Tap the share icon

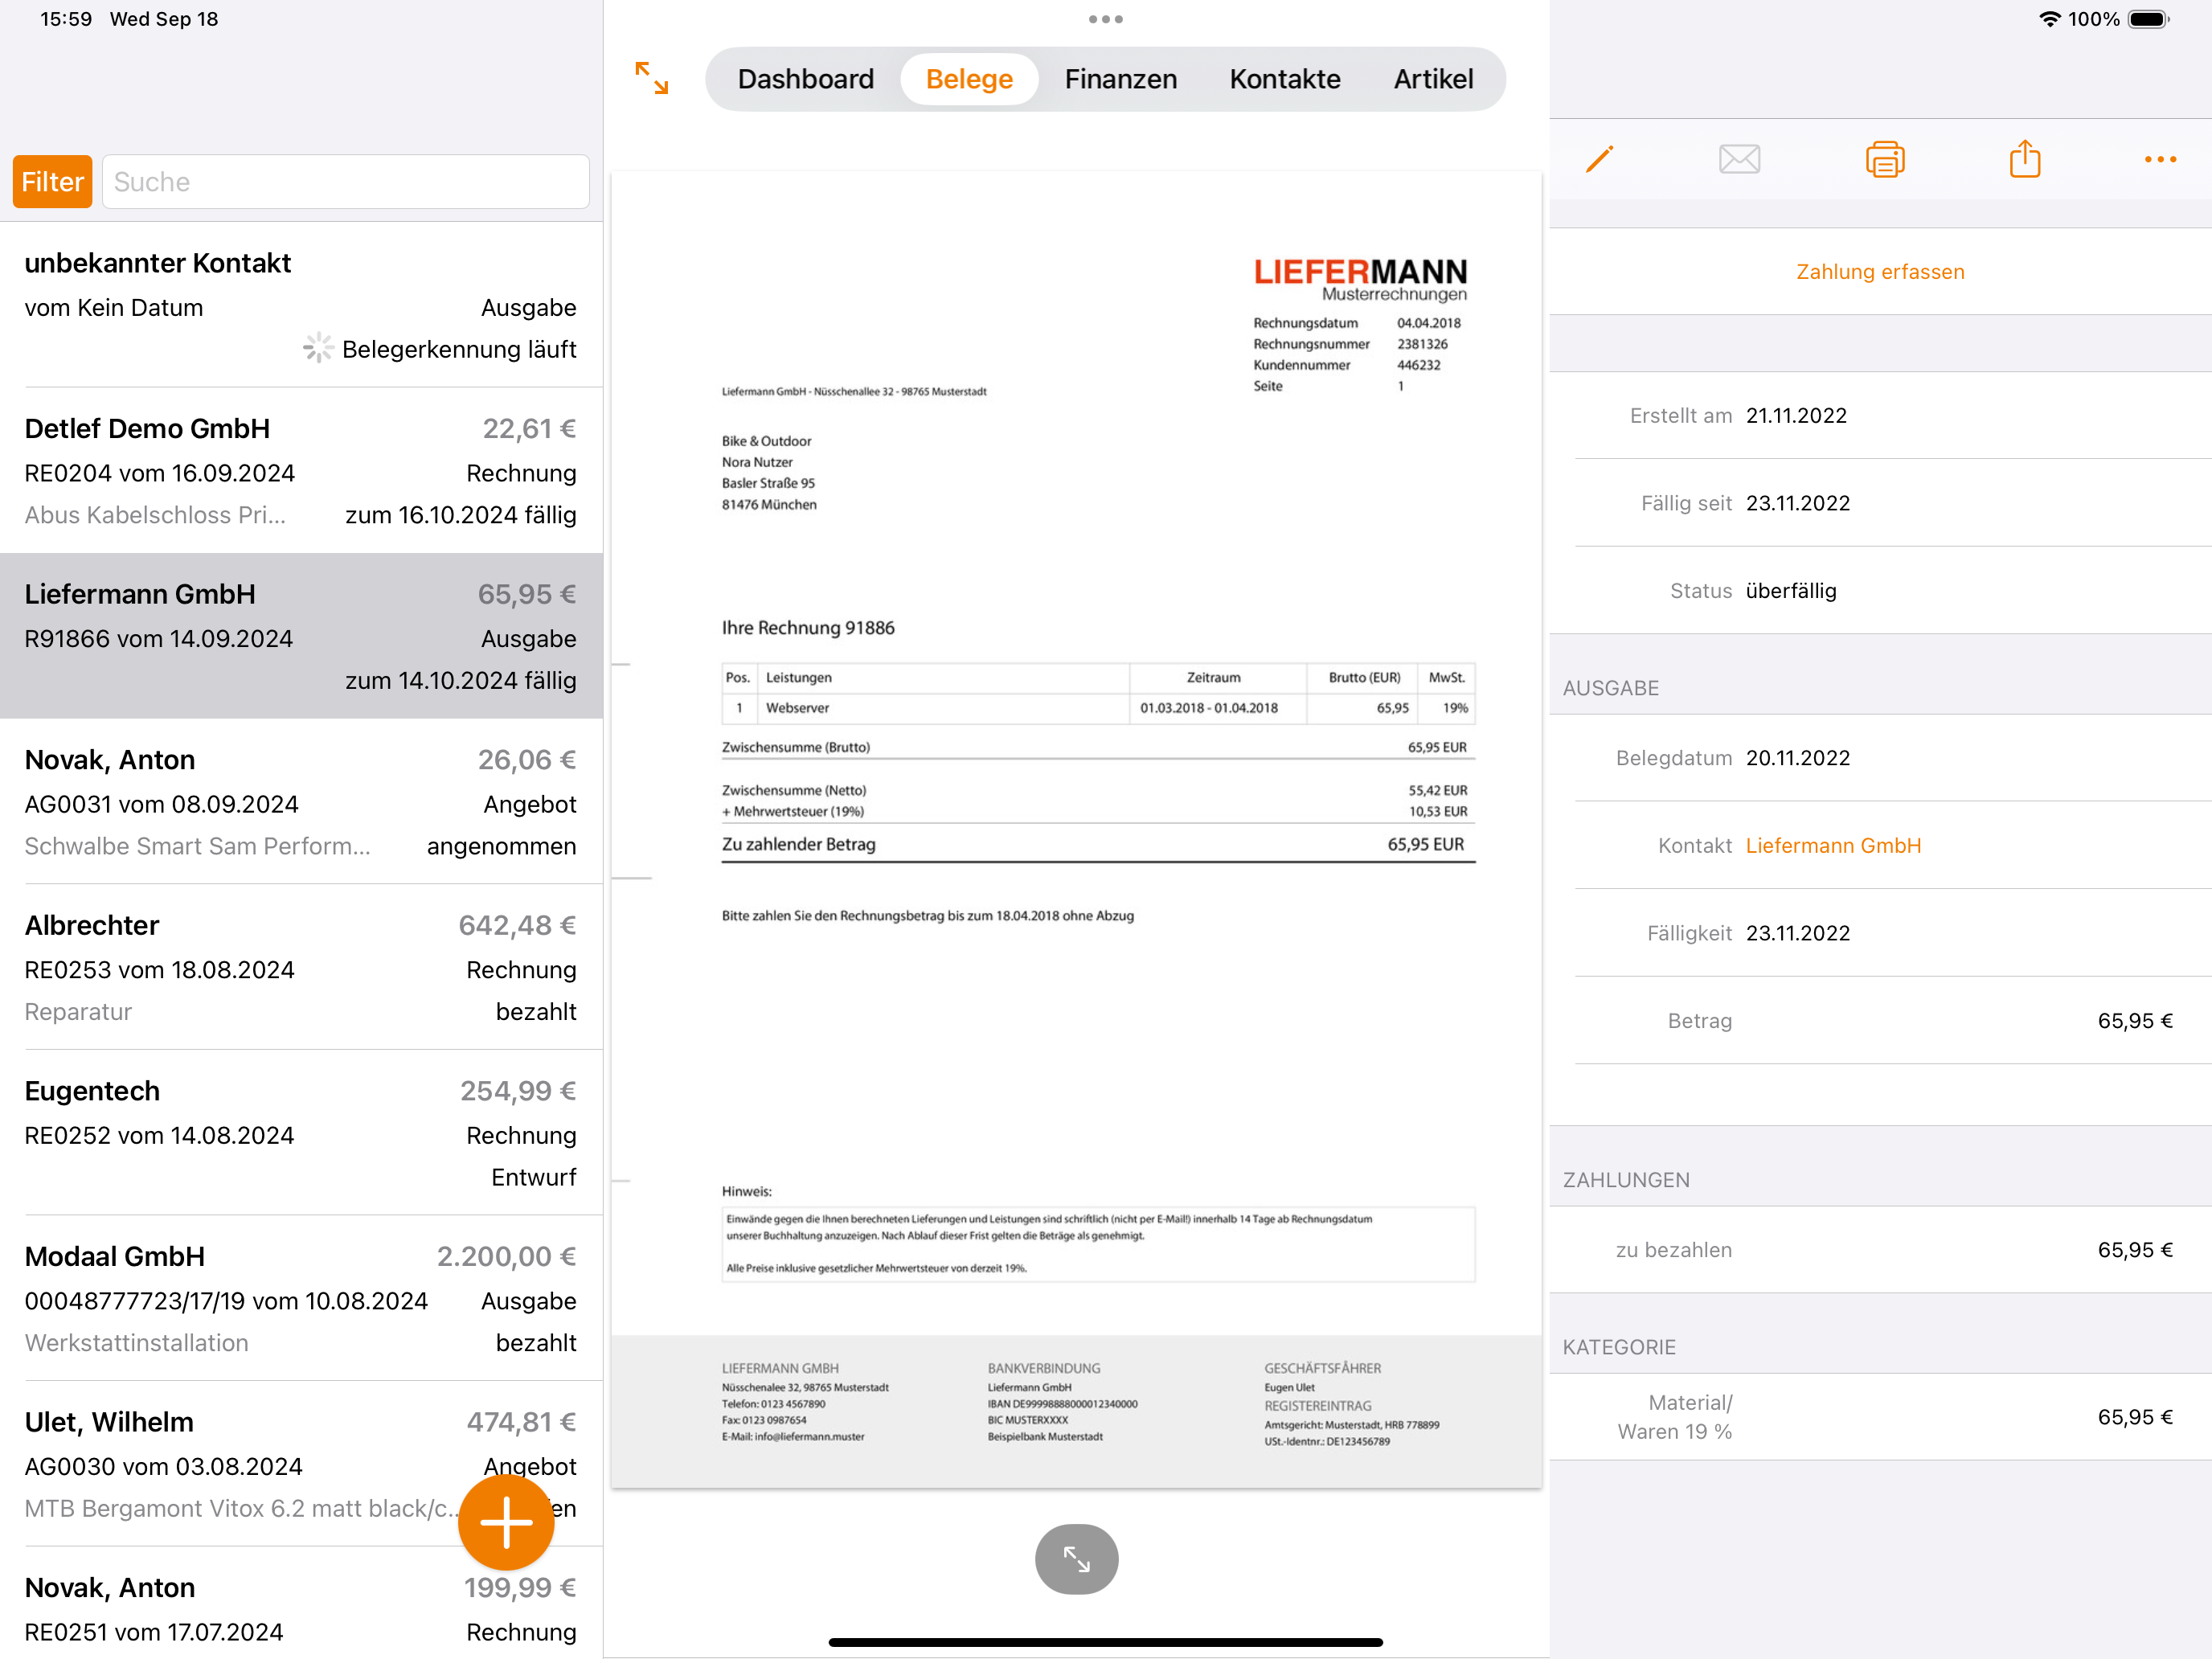coord(2025,158)
